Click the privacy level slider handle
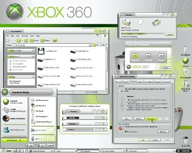Image resolution: width=192 pixels, height=153 pixels. point(122,105)
